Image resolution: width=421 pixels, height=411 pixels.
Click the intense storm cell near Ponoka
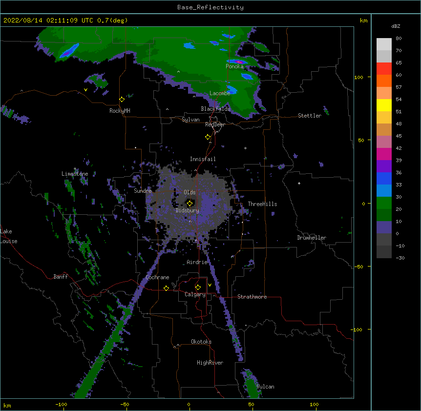[238, 62]
